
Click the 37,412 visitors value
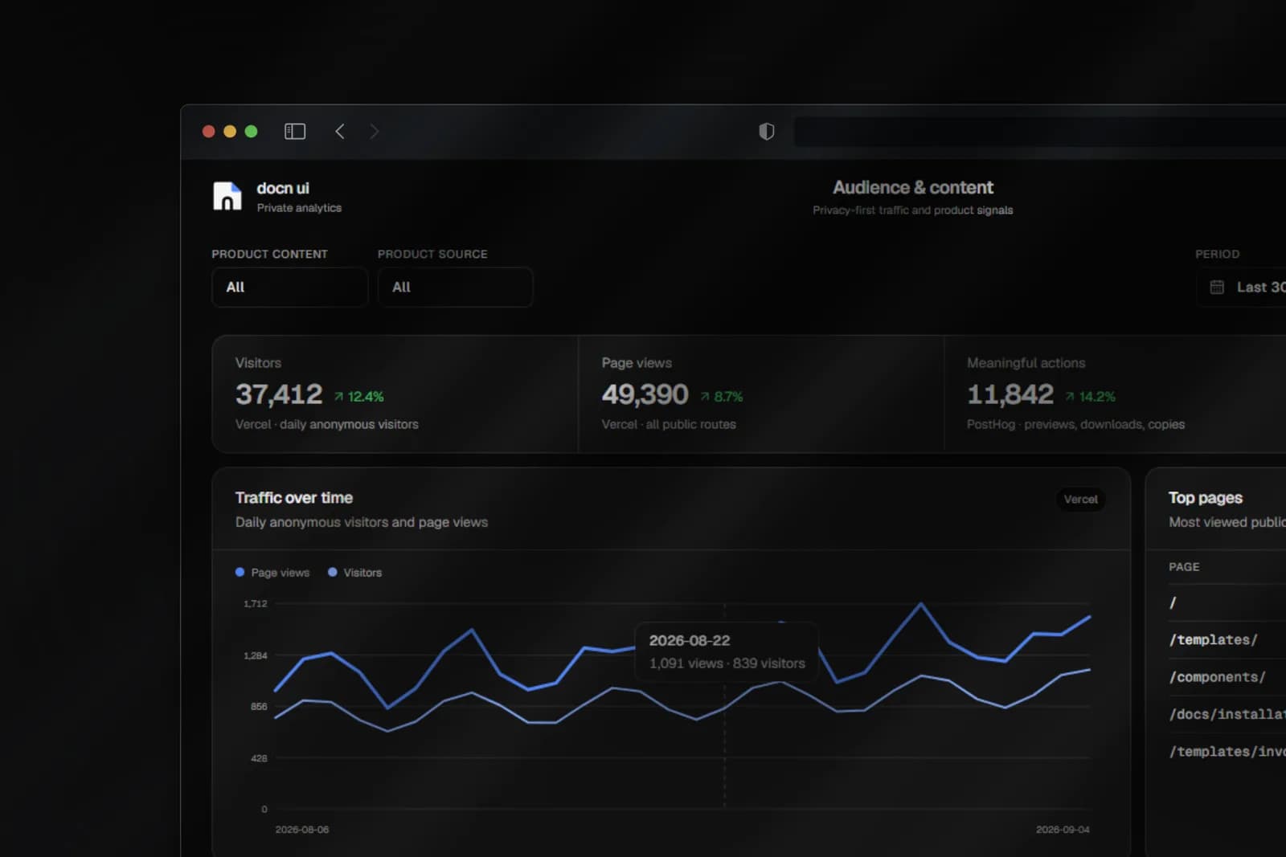[279, 394]
